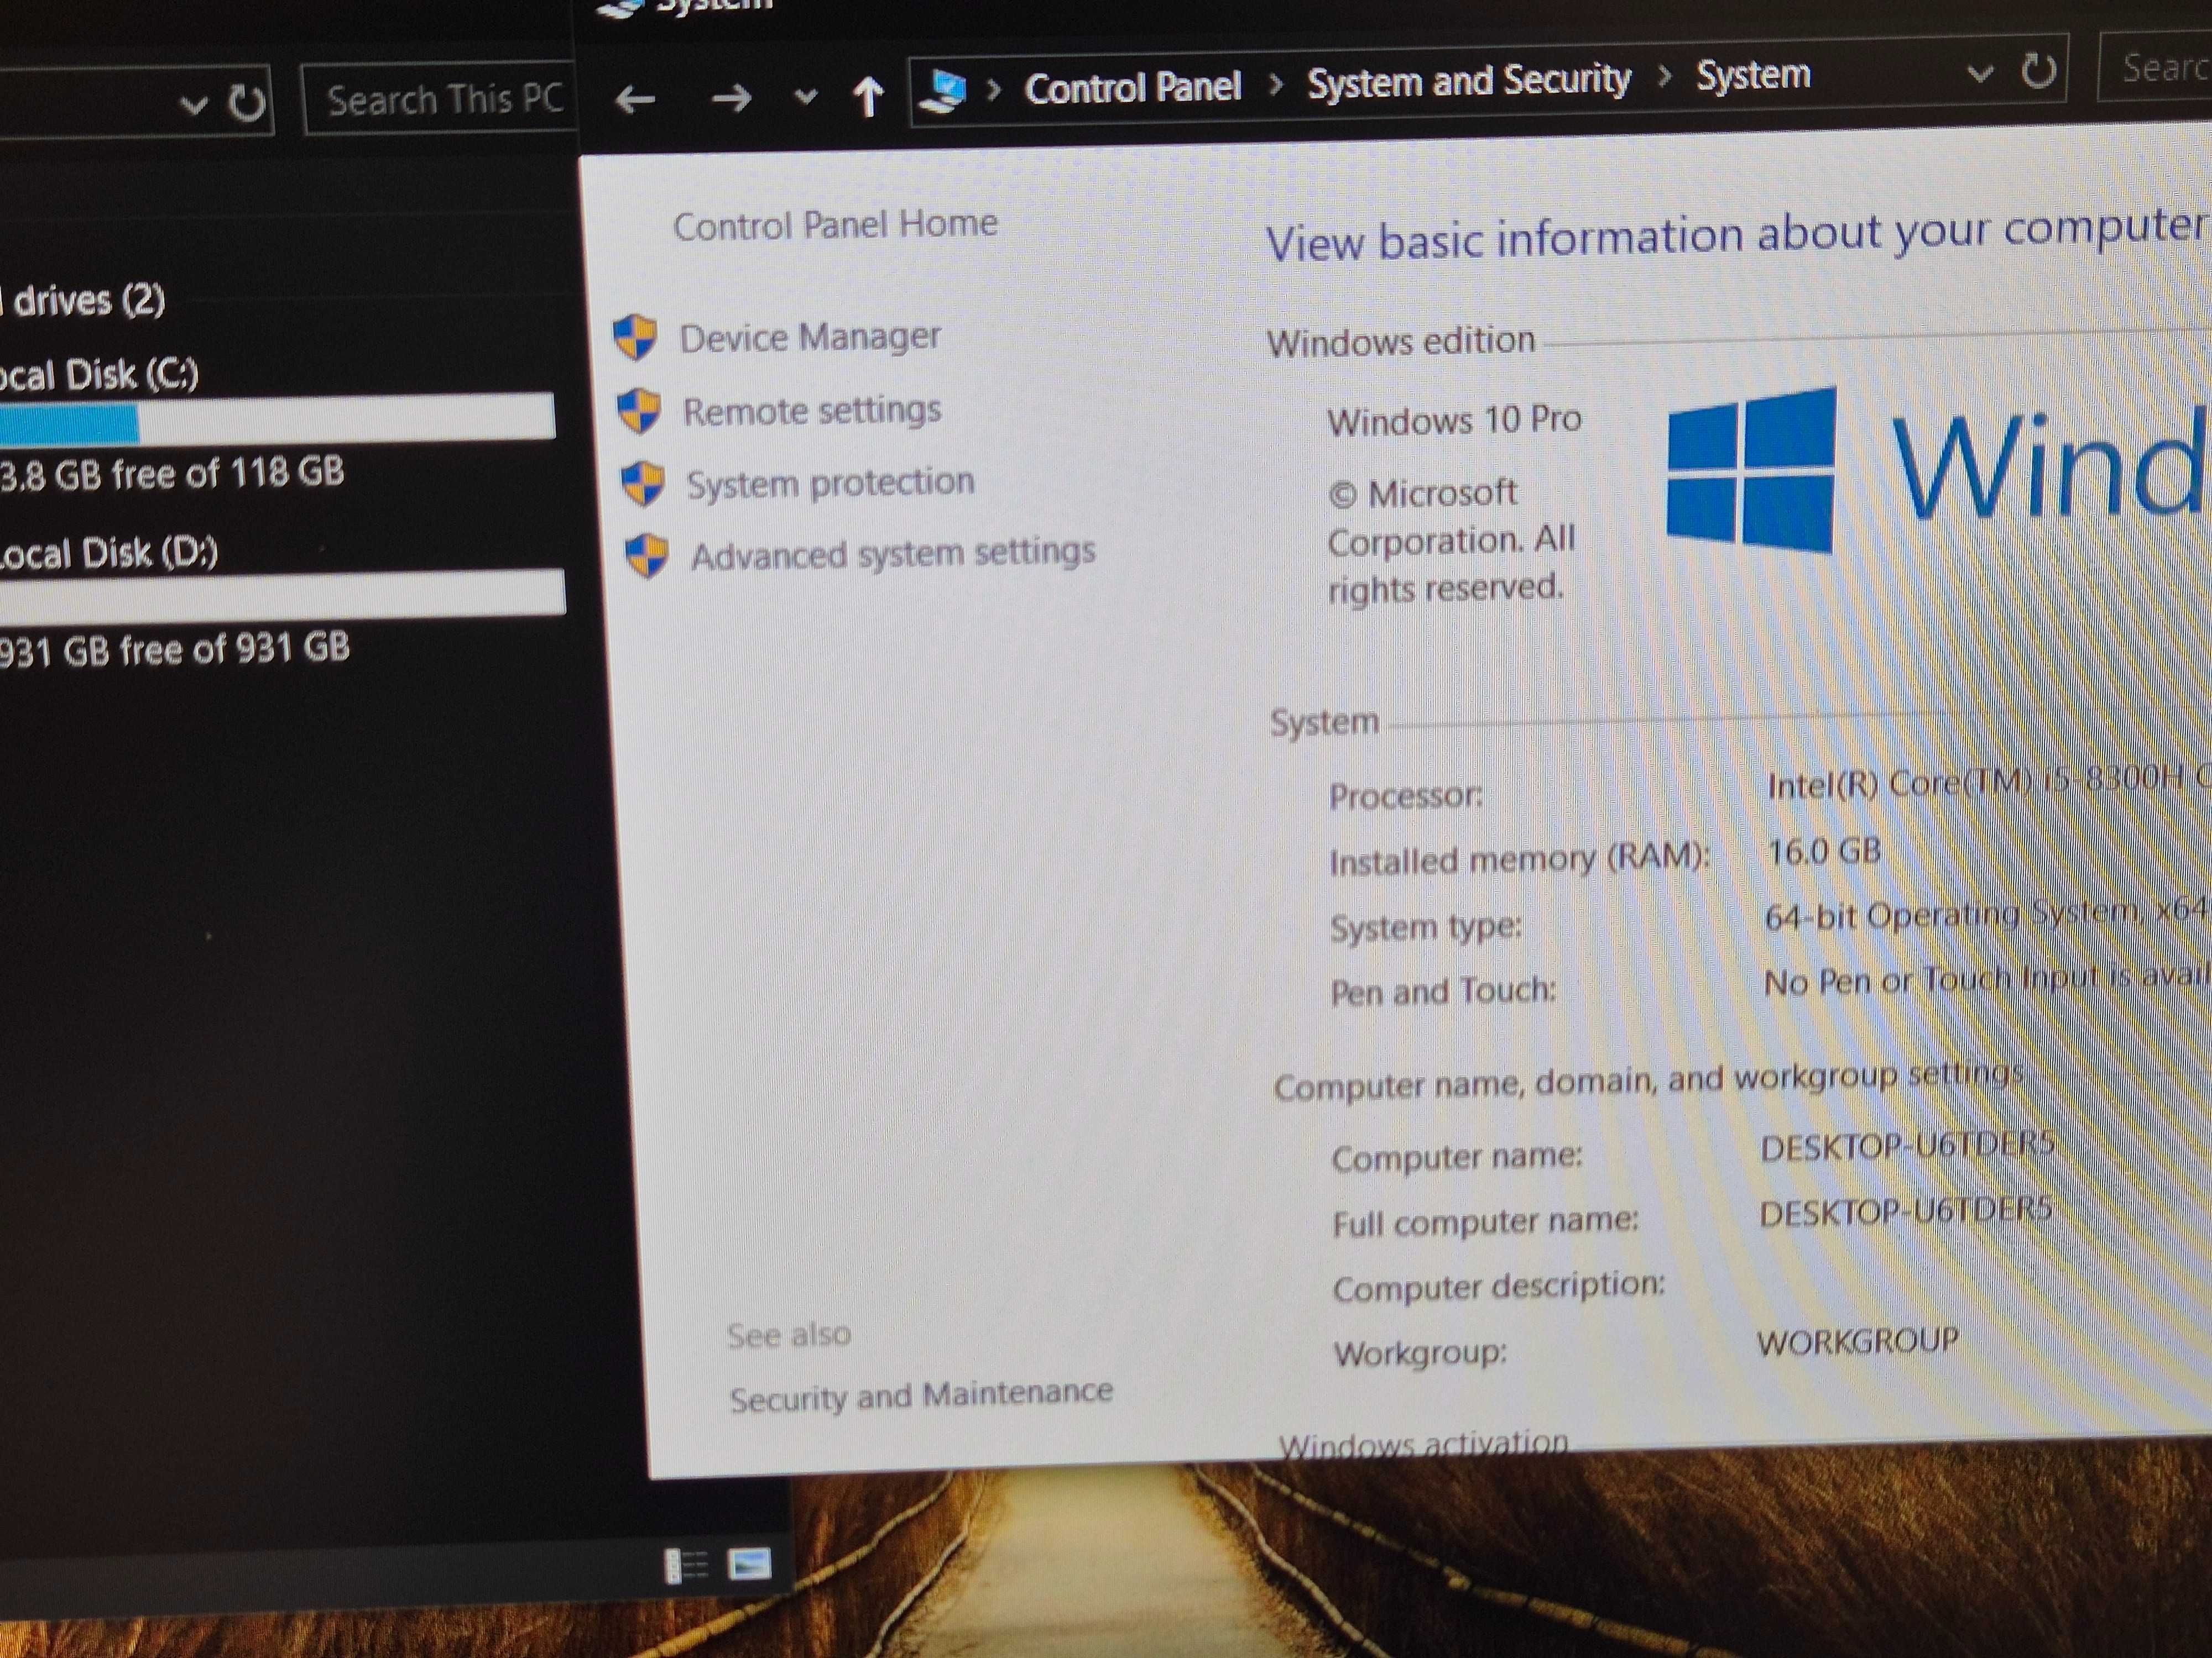Open recent locations dropdown in System window
This screenshot has width=2212, height=1658.
coord(805,97)
